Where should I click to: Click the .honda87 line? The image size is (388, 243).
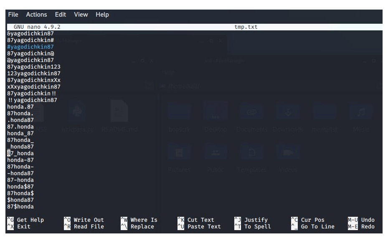(x=20, y=120)
